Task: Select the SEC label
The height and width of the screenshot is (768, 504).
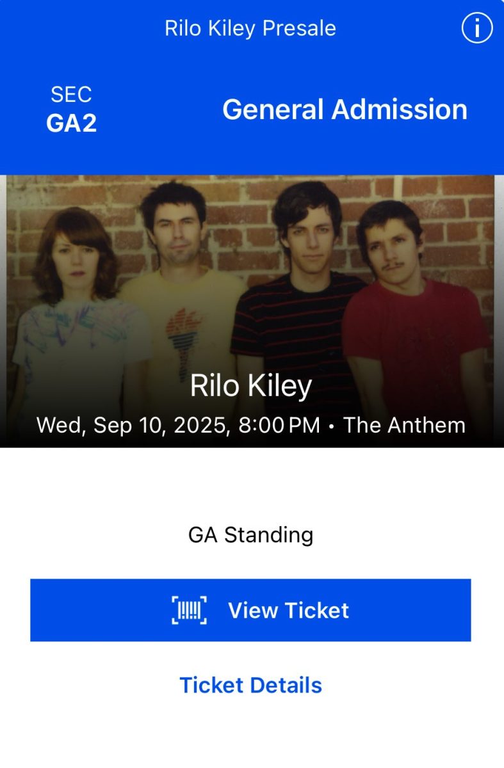Action: pyautogui.click(x=71, y=95)
